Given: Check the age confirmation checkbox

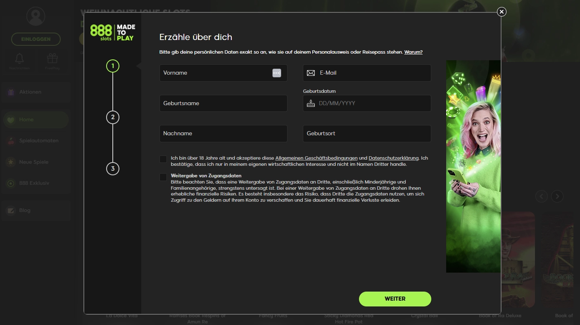Looking at the screenshot, I should click(x=163, y=159).
